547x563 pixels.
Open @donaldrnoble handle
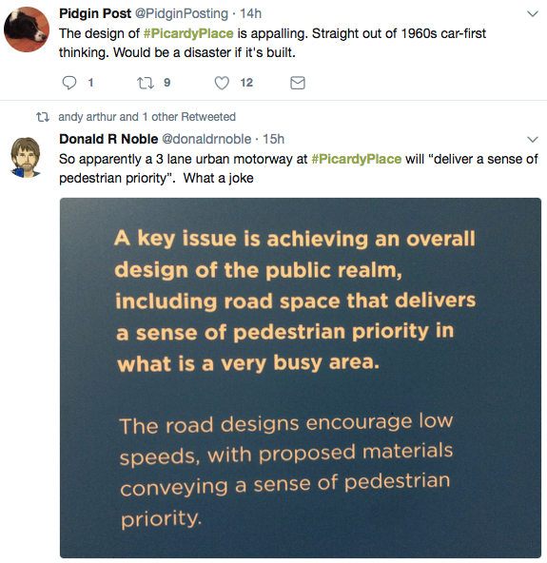(x=206, y=139)
